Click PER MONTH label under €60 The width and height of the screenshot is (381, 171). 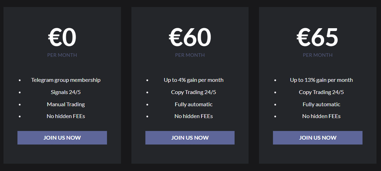pos(190,55)
